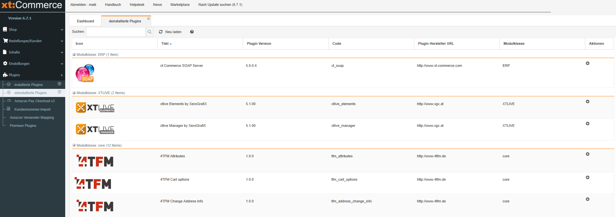Open the Handbuch menu item

pyautogui.click(x=113, y=5)
